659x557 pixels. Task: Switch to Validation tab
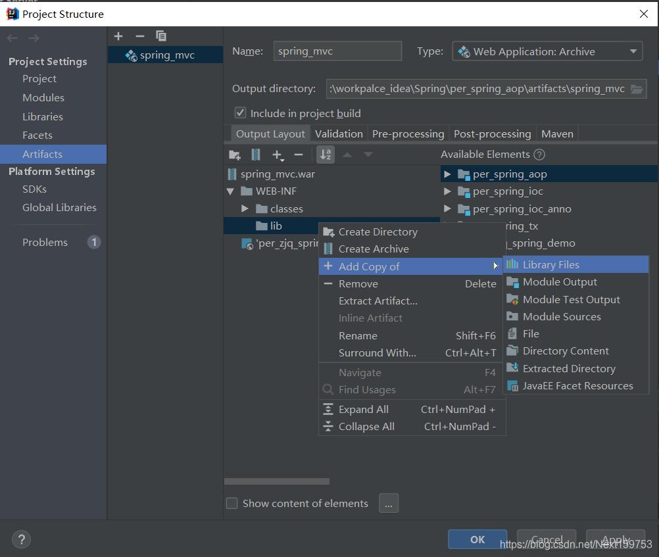point(339,133)
